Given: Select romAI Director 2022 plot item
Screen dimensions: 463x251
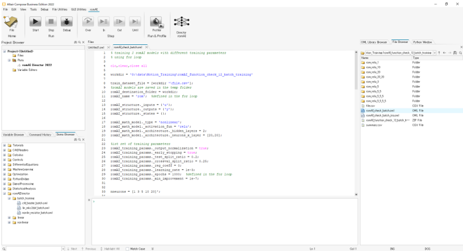Looking at the screenshot, I should tap(36, 65).
